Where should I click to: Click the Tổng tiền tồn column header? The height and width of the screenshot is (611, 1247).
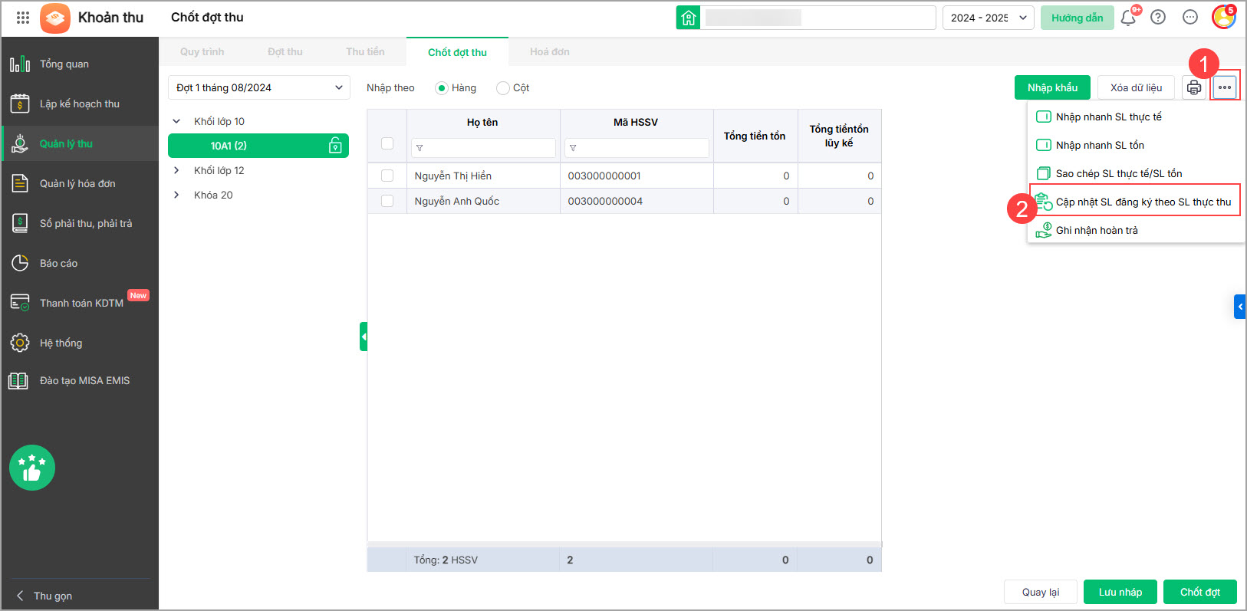755,136
